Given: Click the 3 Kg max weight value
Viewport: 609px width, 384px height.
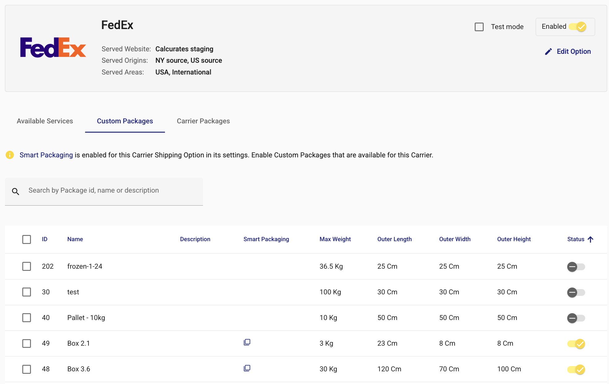Looking at the screenshot, I should point(326,343).
